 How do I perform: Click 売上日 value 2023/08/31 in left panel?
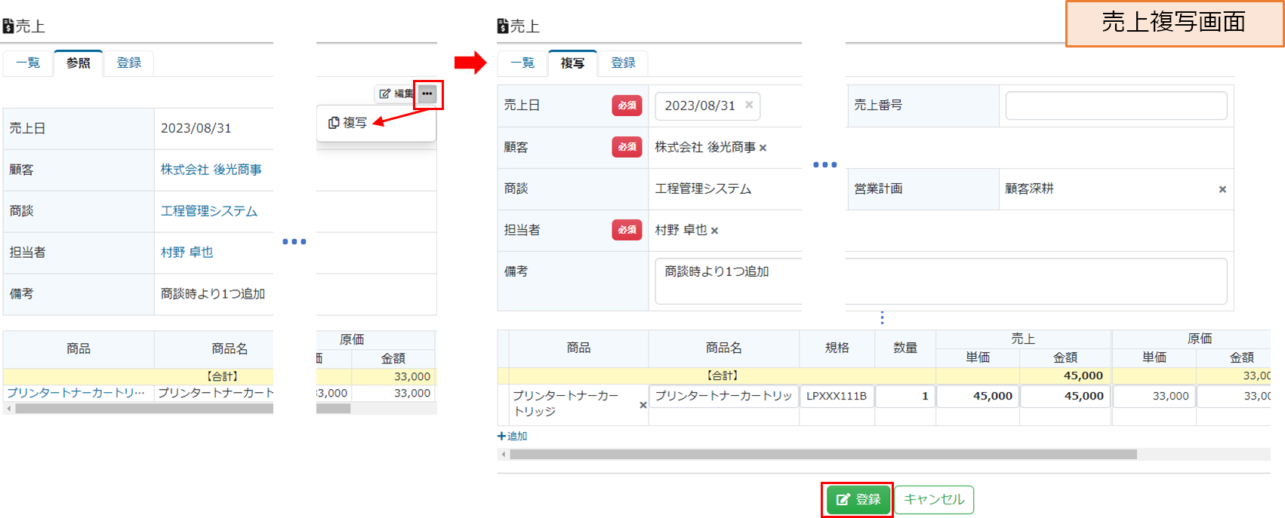point(196,128)
